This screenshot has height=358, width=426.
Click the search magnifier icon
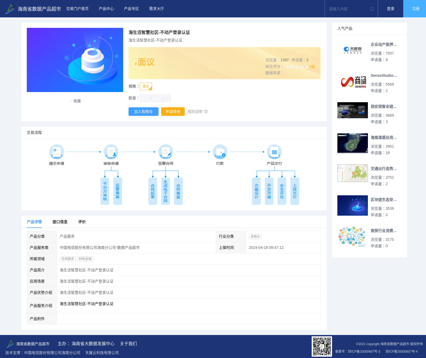pos(372,9)
